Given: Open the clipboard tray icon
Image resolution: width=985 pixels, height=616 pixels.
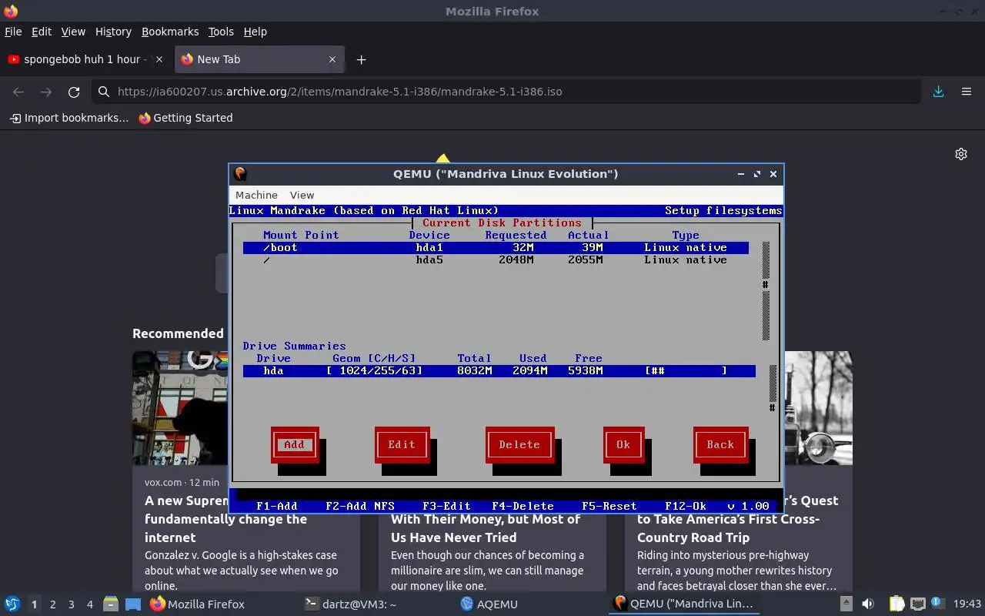Looking at the screenshot, I should (897, 604).
